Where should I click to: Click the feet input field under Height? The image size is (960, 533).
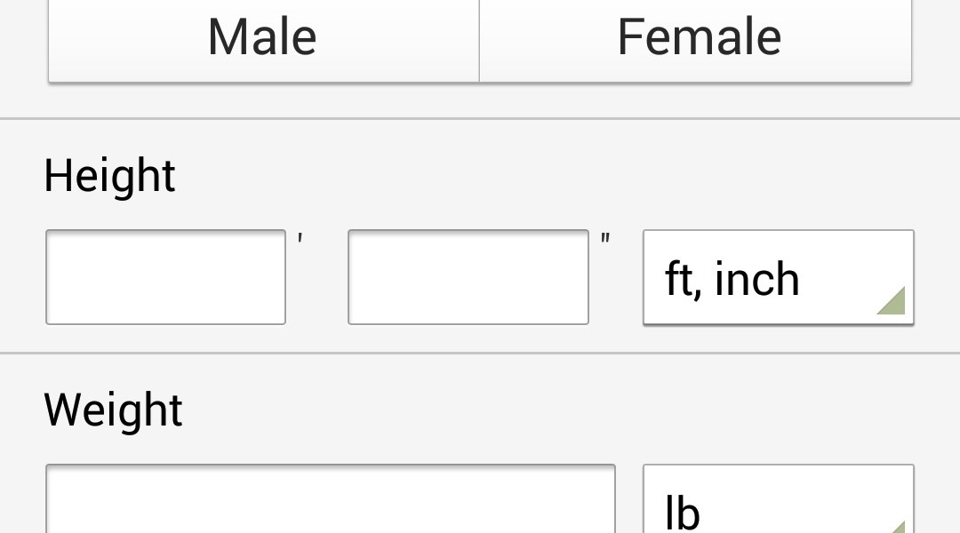(x=165, y=277)
